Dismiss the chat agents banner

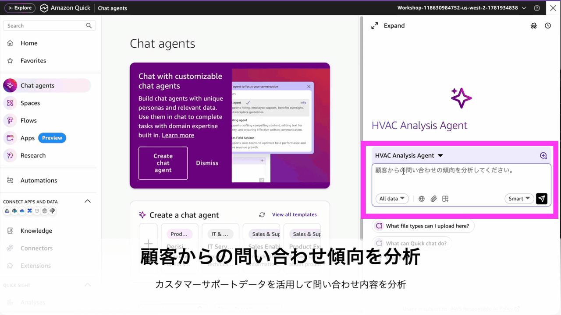(x=207, y=163)
